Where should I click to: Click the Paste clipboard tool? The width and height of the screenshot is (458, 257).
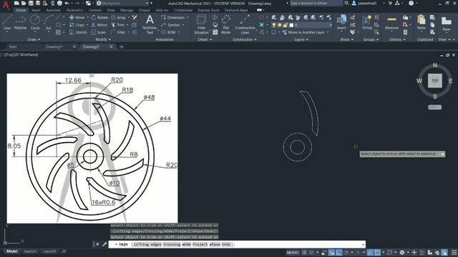[422, 22]
